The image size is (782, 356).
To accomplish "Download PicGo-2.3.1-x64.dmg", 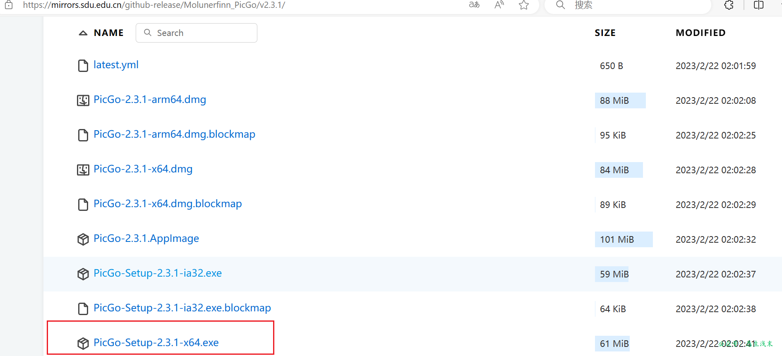I will point(143,169).
